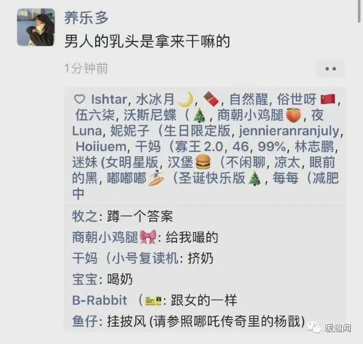Viewport: 363px width, 344px height.
Task: Tap the chocolate bar emoji liker
Action: (211, 99)
